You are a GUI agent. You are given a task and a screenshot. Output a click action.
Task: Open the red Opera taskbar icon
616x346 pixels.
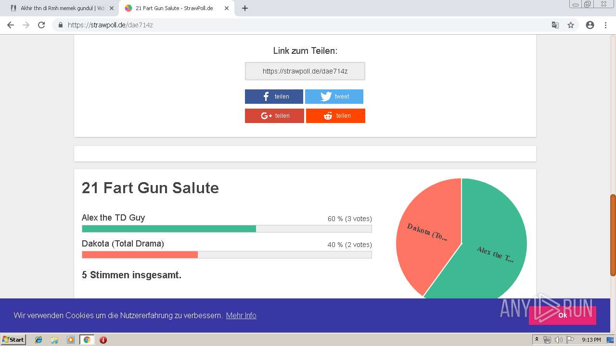pos(103,340)
